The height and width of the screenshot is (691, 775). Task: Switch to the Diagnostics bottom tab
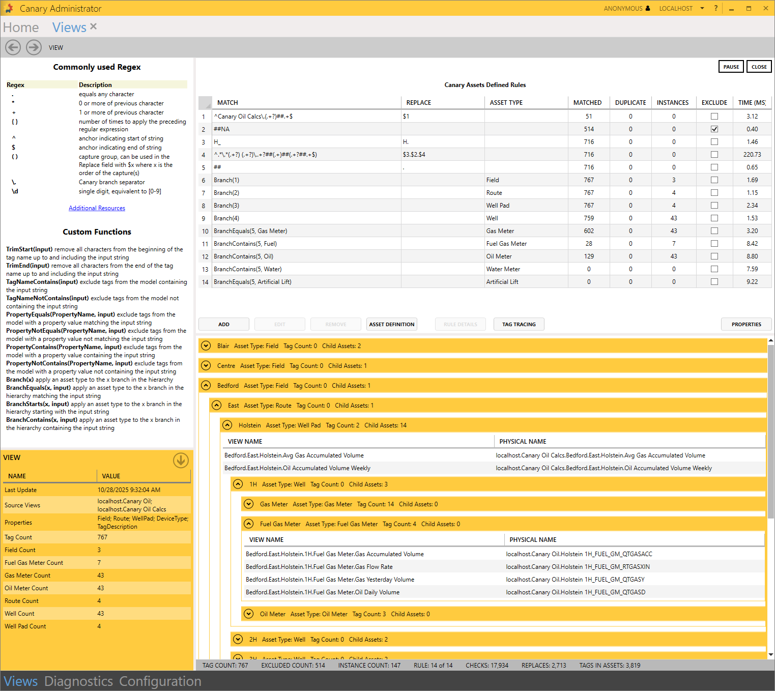point(78,681)
